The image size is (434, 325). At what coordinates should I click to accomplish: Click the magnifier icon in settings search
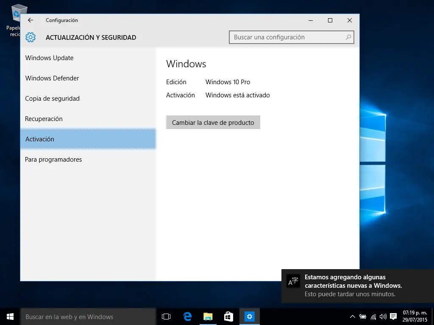pos(348,37)
